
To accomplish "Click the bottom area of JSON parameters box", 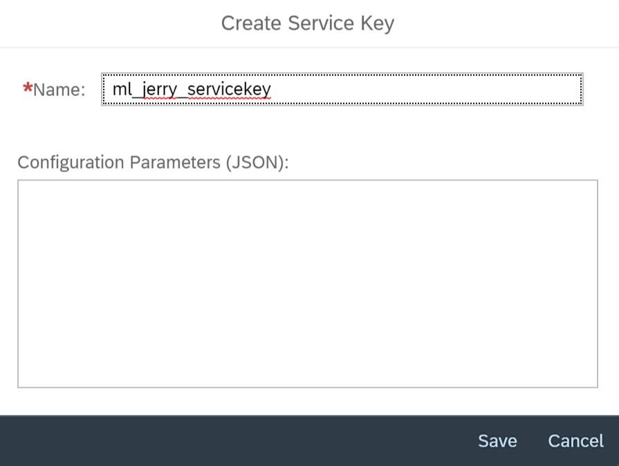I will (x=308, y=375).
